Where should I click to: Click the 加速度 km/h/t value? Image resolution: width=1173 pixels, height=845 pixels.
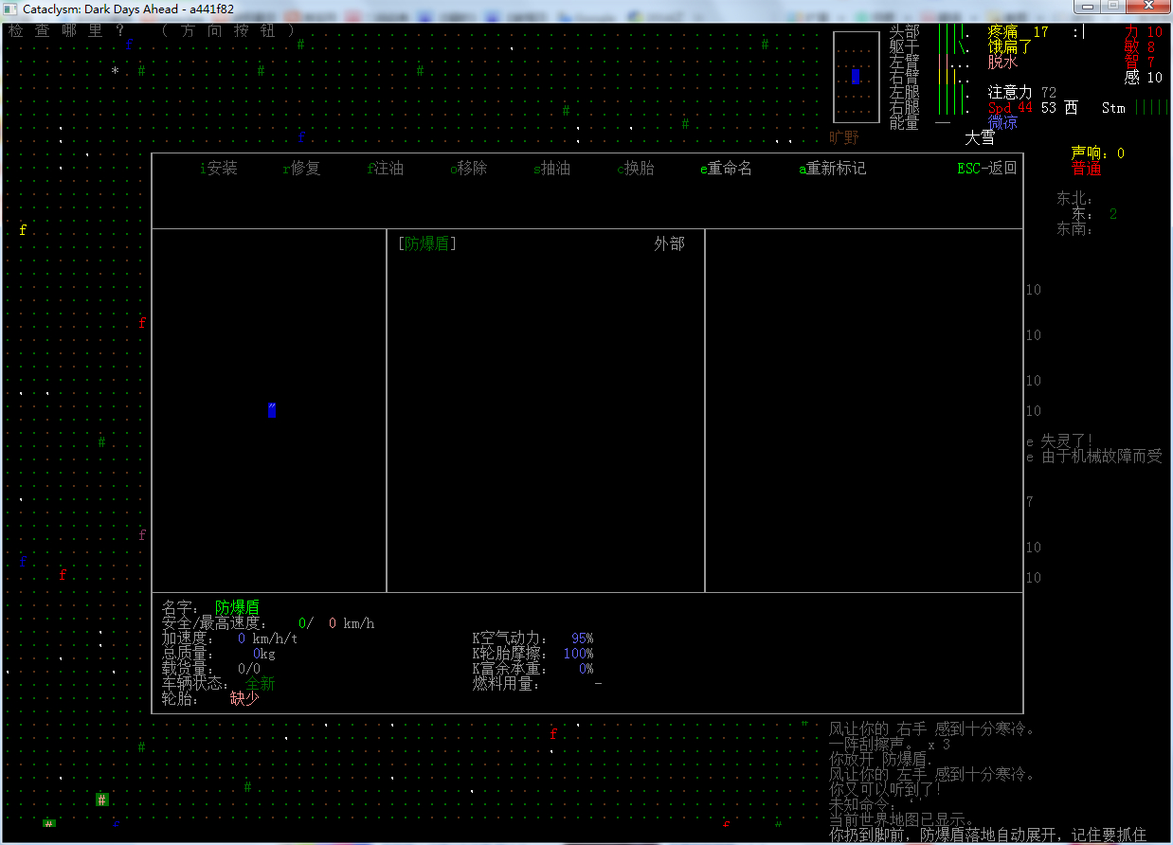(x=268, y=638)
